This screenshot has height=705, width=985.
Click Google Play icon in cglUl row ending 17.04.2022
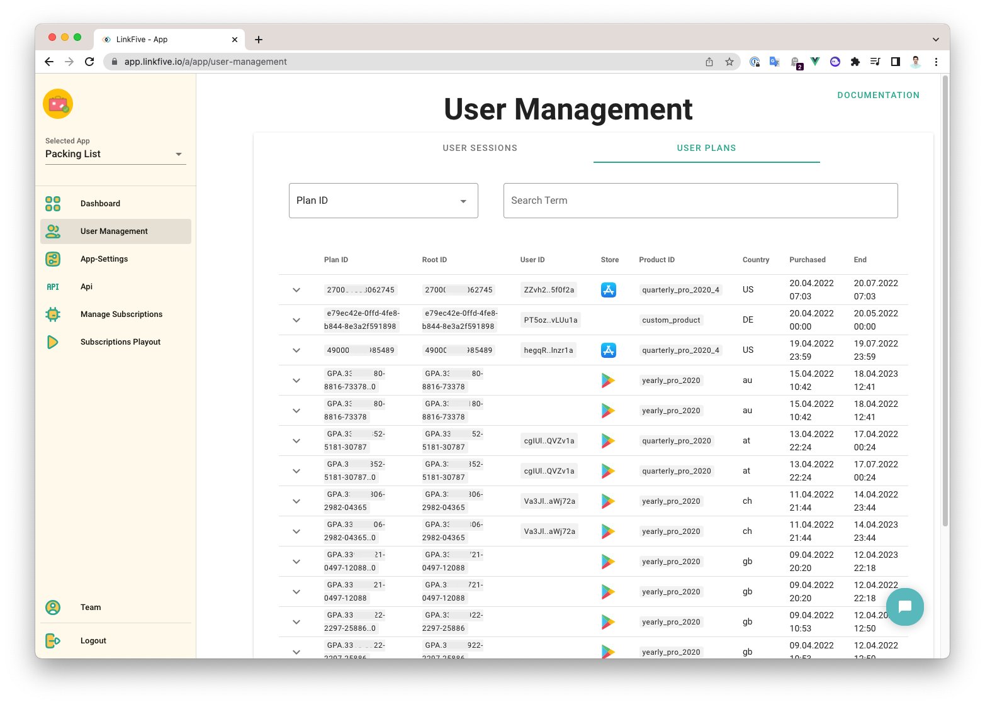pyautogui.click(x=608, y=441)
